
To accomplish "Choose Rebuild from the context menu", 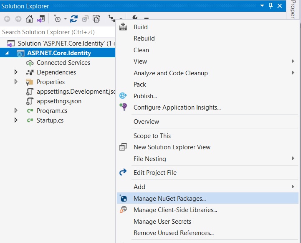I will (x=207, y=38).
